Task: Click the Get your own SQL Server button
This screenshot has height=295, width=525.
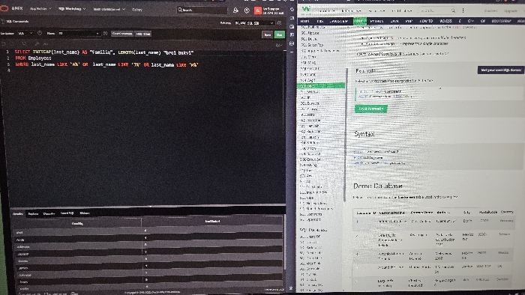Action: 500,70
